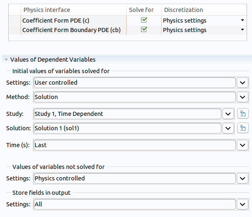Open Discretization dropdown for Coefficient Form Boundary PDE (cb)
The image size is (252, 217).
(x=243, y=30)
